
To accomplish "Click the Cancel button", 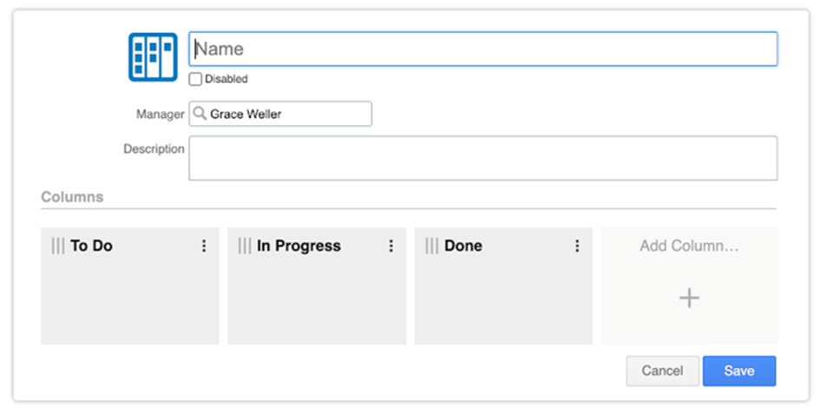I will (663, 370).
